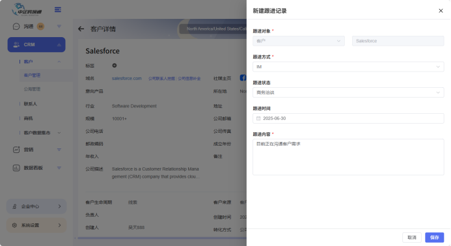The height and width of the screenshot is (246, 451).
Task: Open 公海管理 page
Action: coord(32,89)
